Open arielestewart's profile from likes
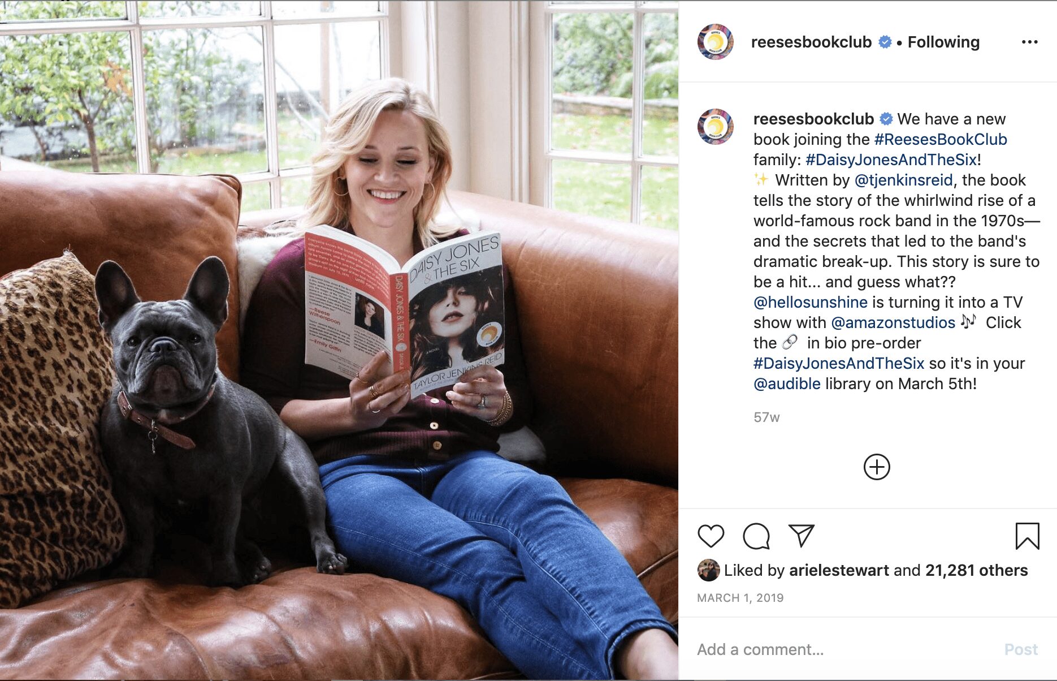1057x681 pixels. click(x=839, y=570)
